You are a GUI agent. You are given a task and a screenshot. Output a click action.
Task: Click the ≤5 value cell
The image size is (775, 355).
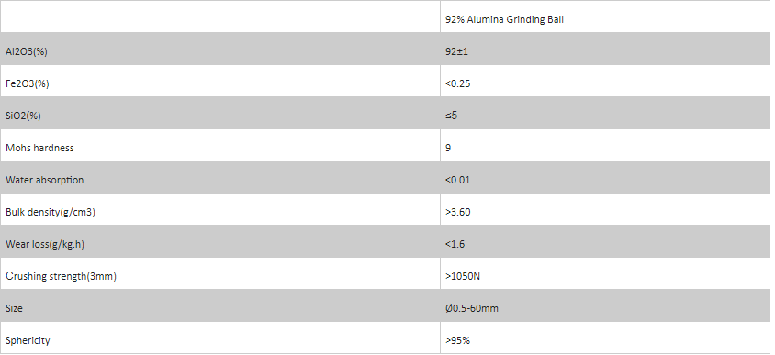[x=451, y=116]
